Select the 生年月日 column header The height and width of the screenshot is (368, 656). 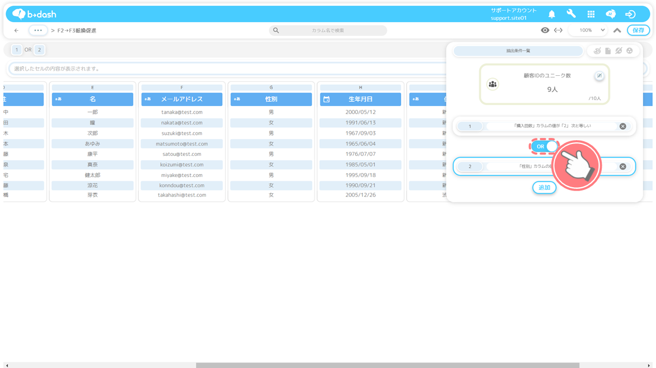click(361, 100)
